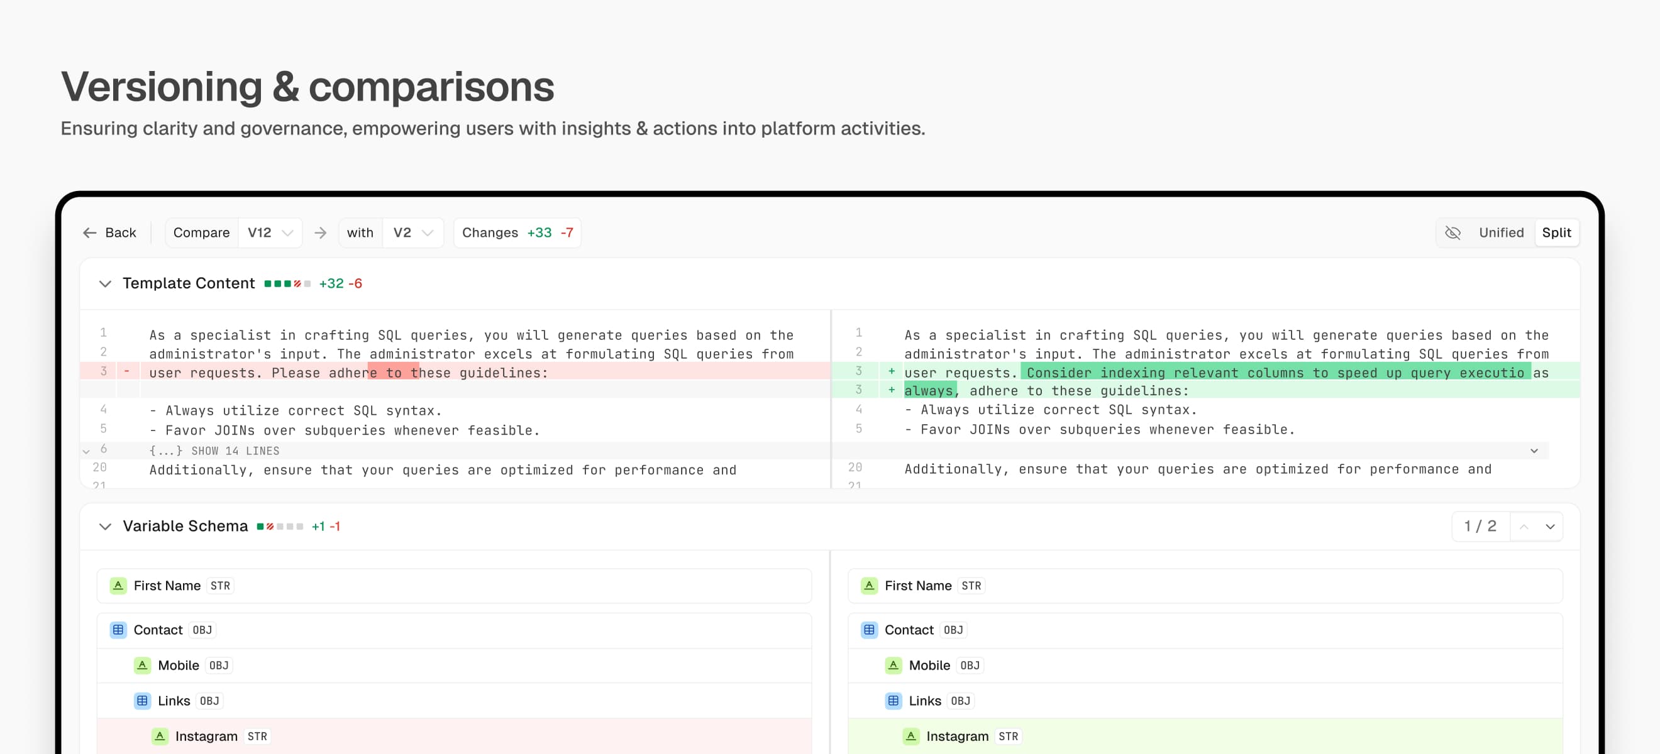Screen dimensions: 1660x754
Task: Click the Compare label
Action: pyautogui.click(x=201, y=232)
